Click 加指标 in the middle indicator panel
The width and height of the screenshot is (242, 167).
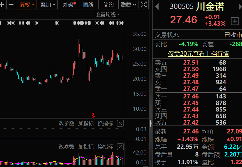(86, 123)
